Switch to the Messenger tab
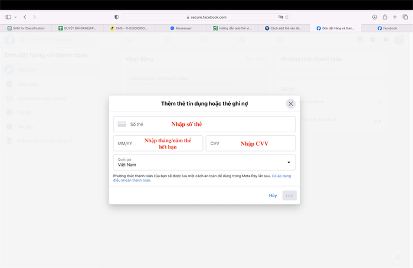 coord(181,28)
